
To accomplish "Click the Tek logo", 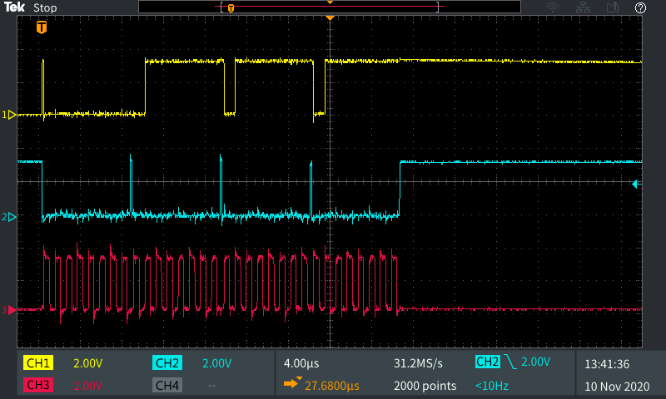I will [x=14, y=7].
